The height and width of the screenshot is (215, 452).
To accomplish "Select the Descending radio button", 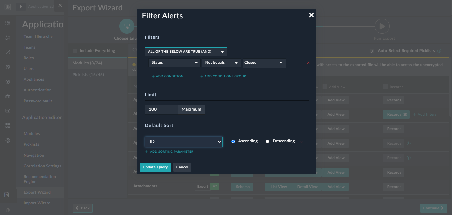I will pos(267,141).
